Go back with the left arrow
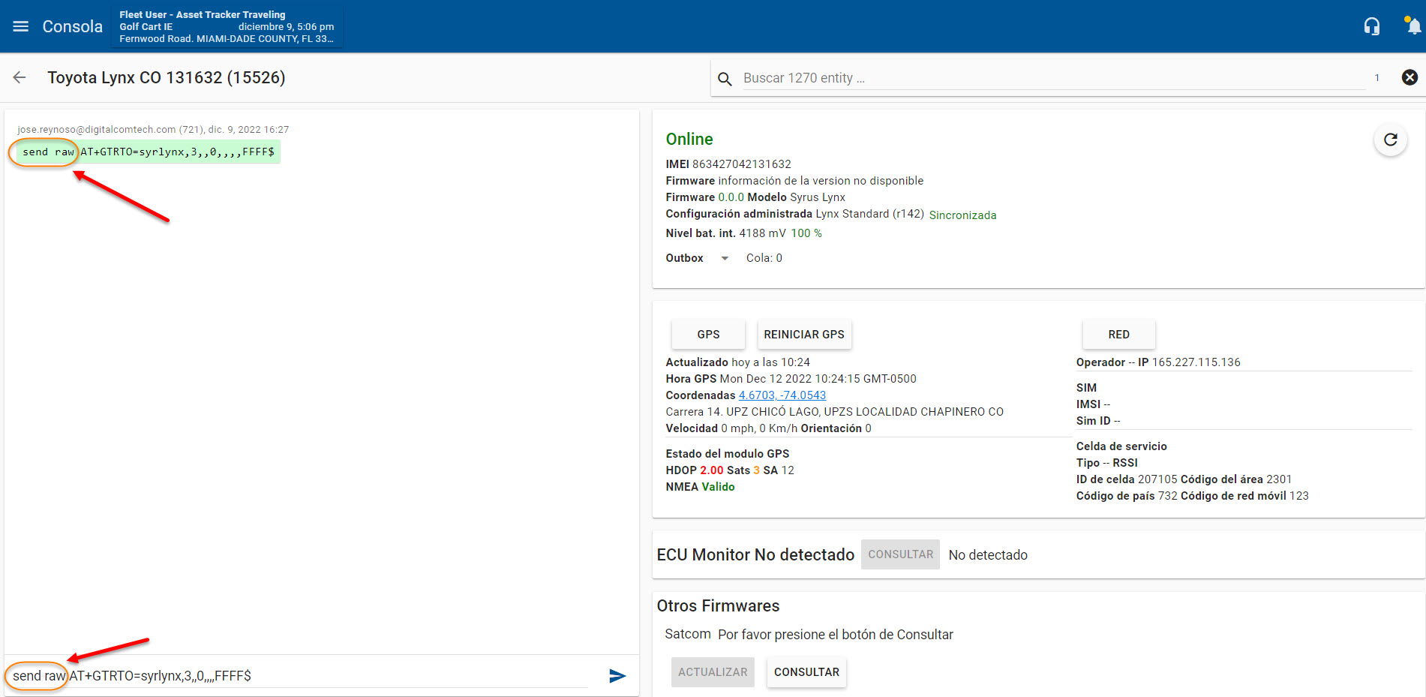Image resolution: width=1426 pixels, height=697 pixels. coord(20,77)
